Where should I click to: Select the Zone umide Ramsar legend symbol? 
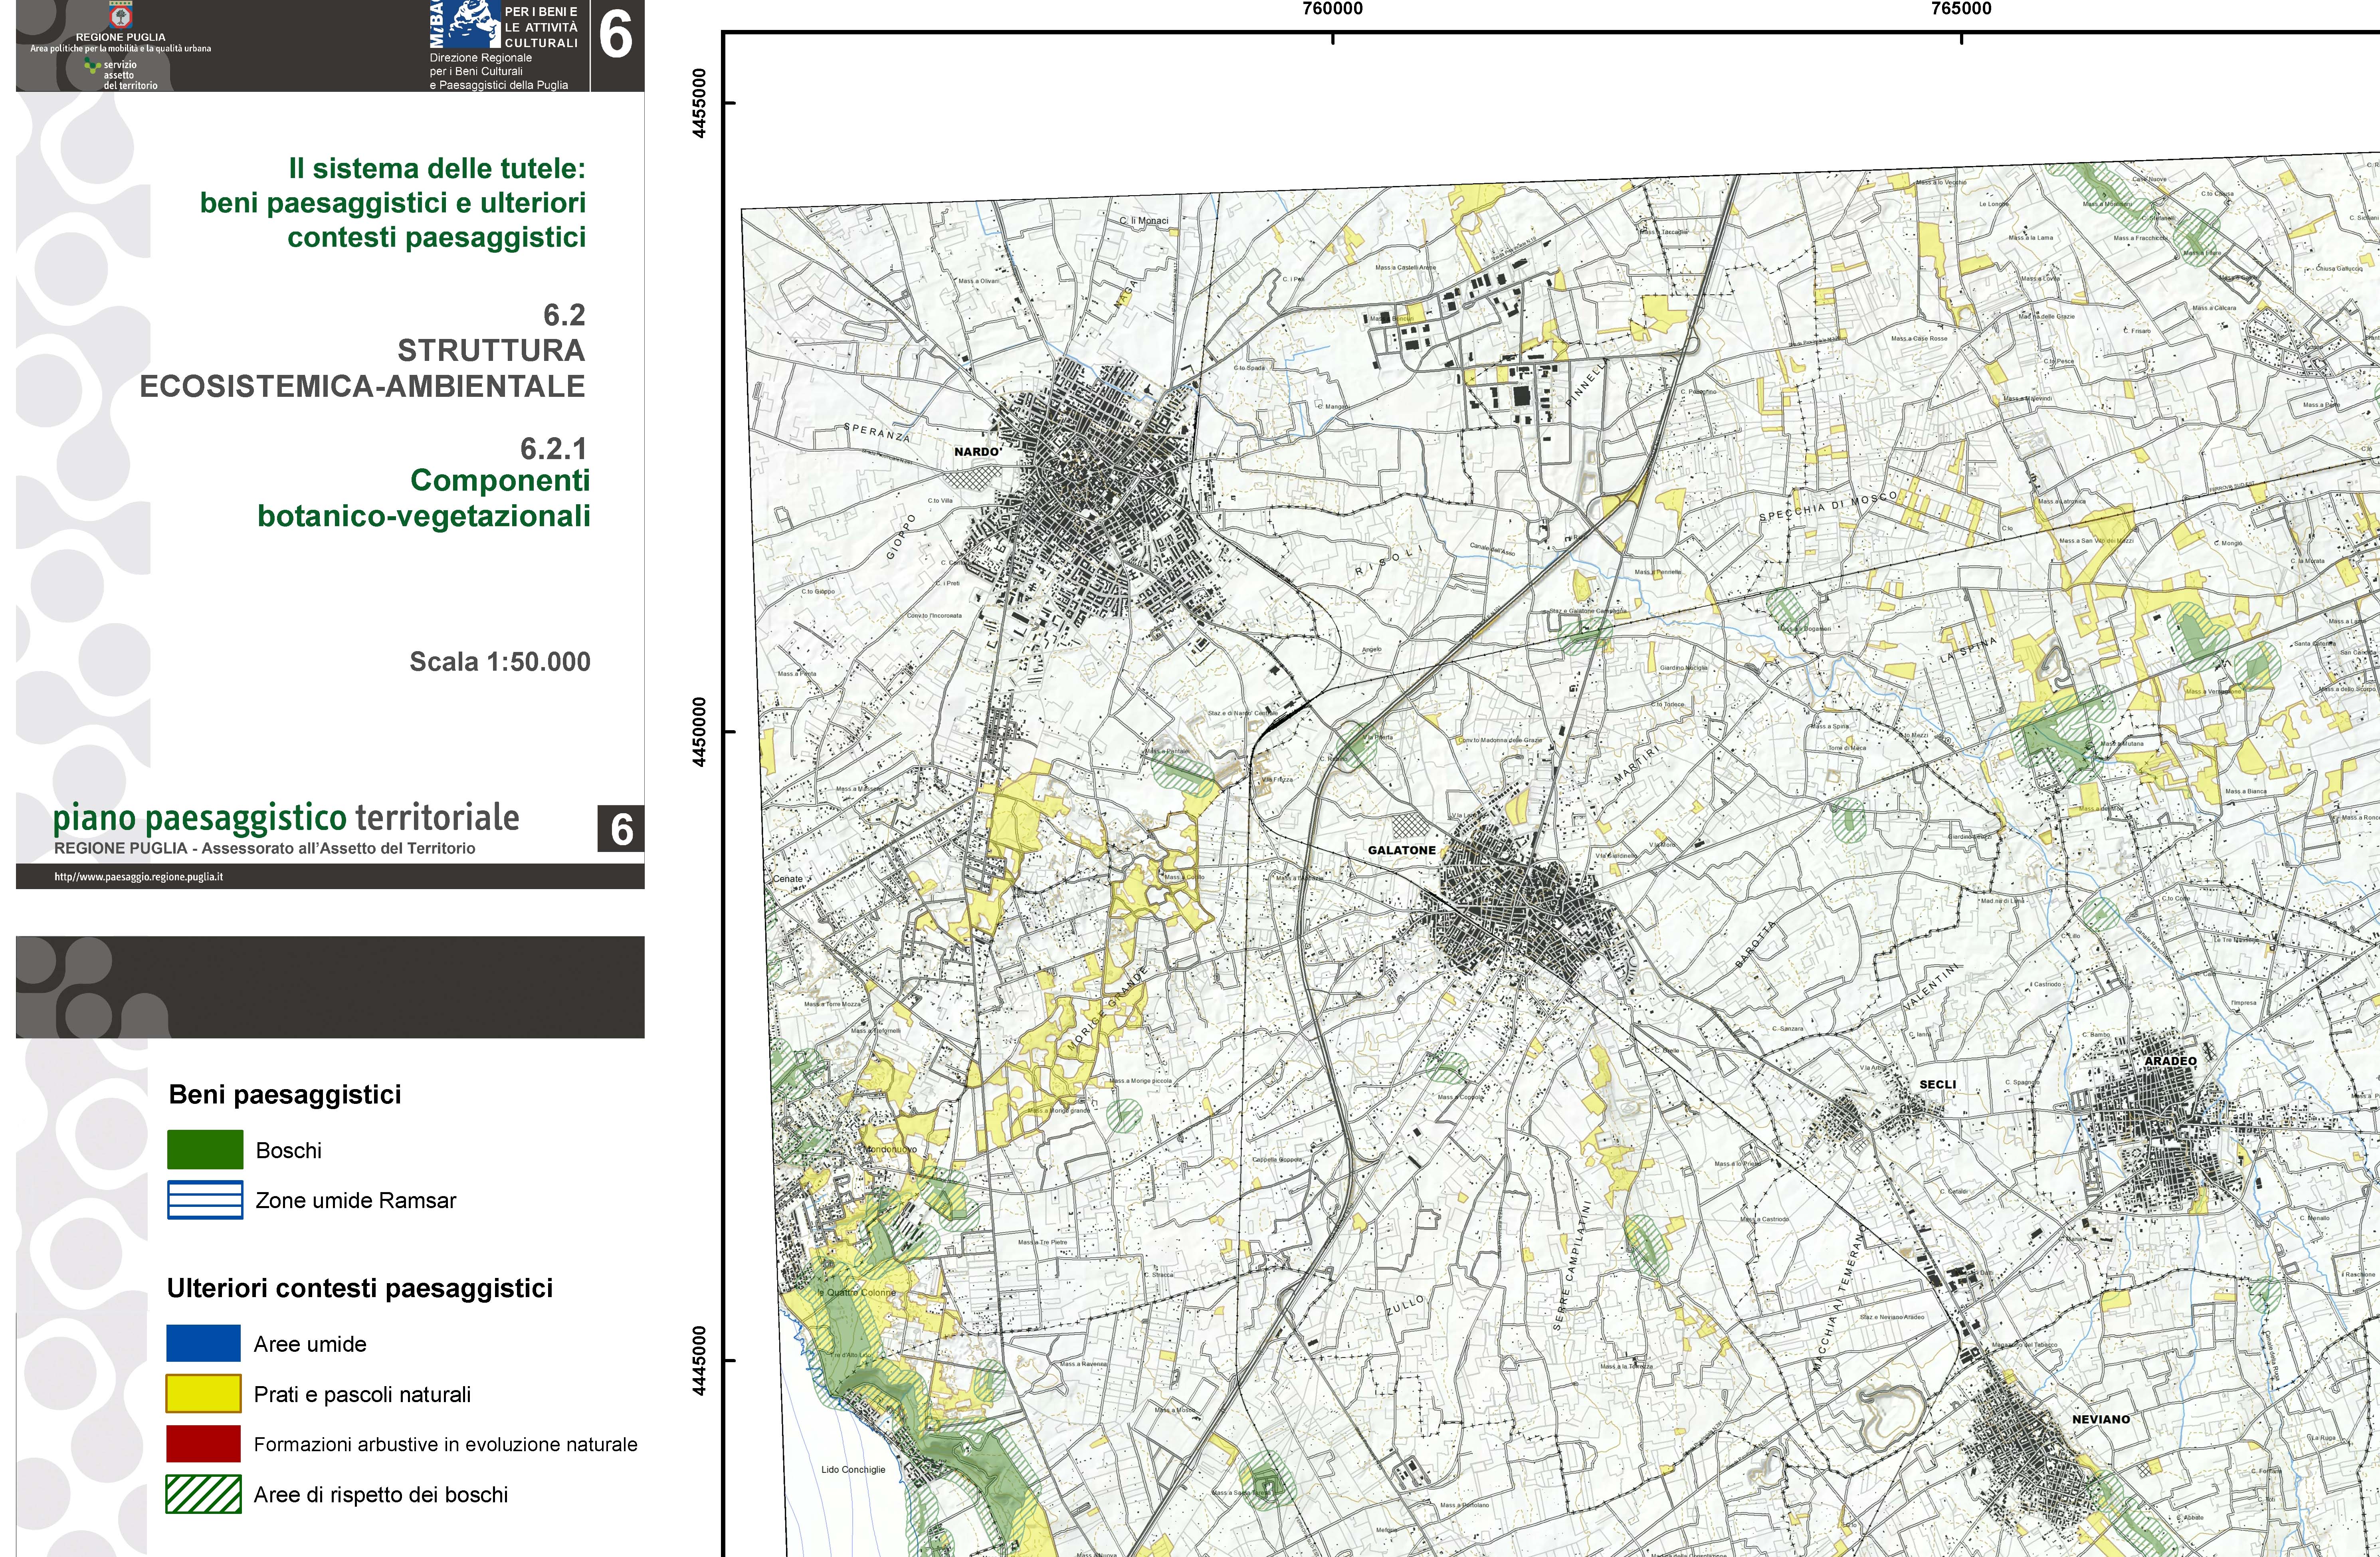[205, 1200]
